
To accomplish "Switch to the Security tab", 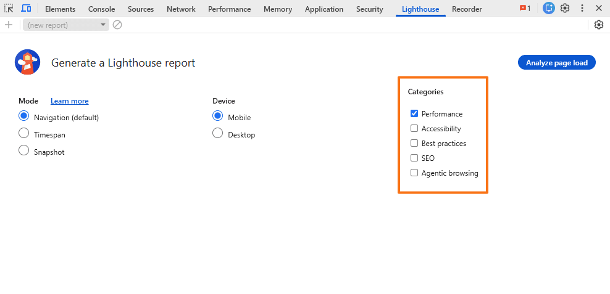I will click(x=370, y=9).
